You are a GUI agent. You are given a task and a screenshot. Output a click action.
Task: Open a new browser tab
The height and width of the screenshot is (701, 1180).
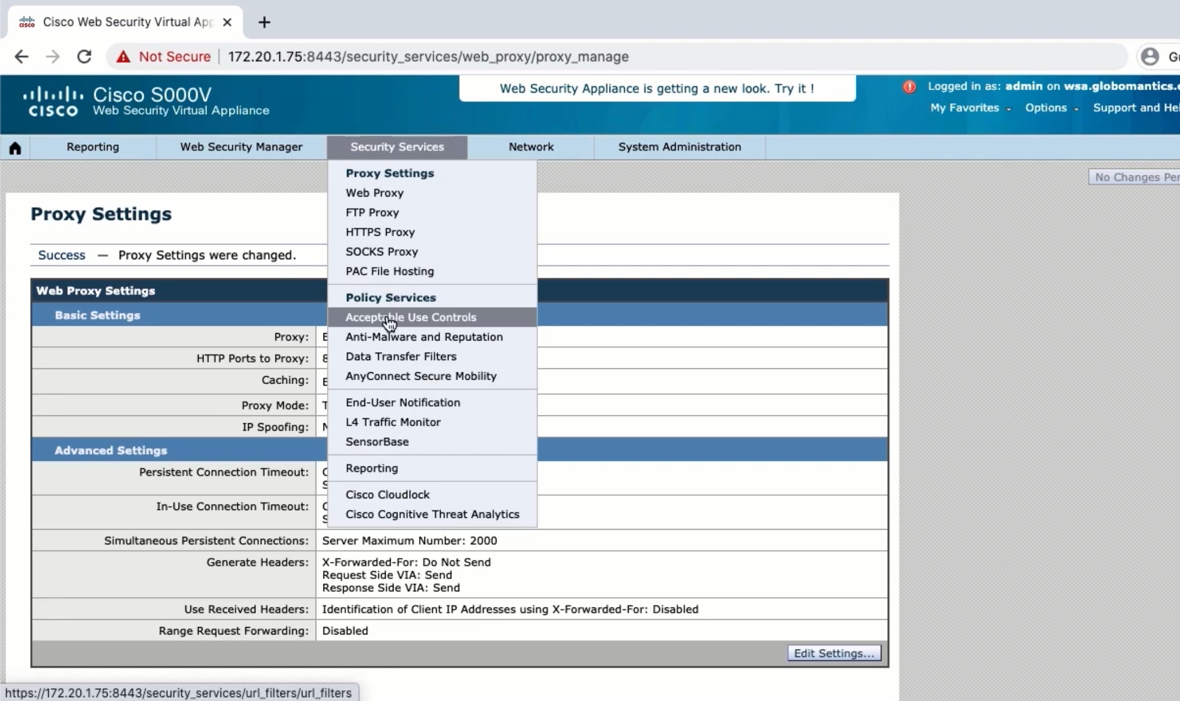point(264,22)
